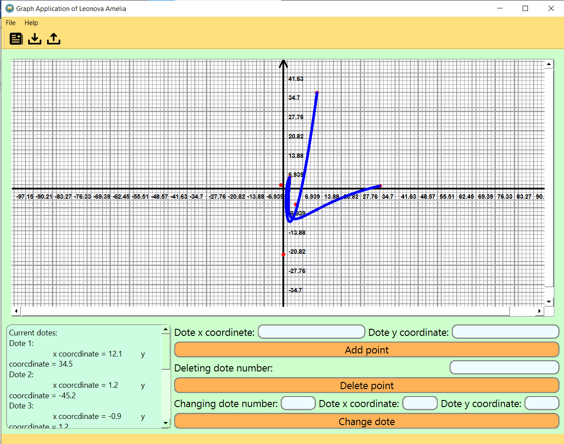
Task: Open the File menu
Action: 10,23
